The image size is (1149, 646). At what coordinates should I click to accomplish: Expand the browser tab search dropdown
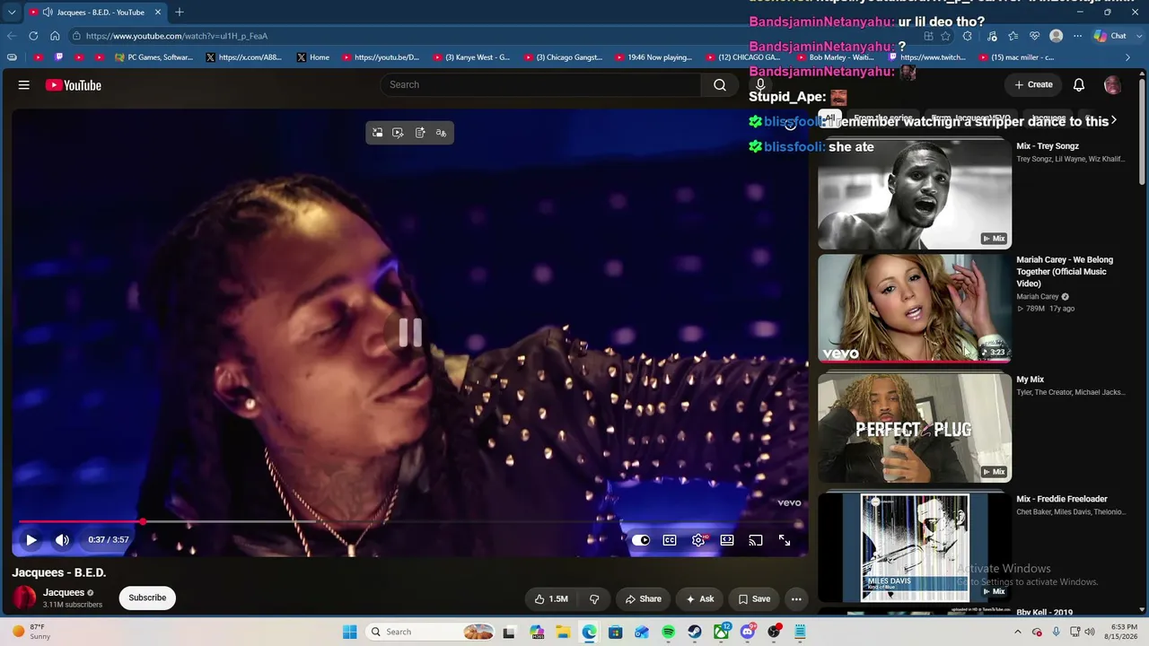pos(12,13)
